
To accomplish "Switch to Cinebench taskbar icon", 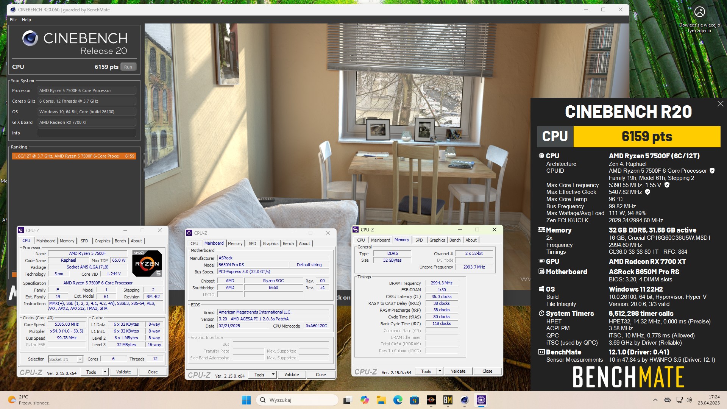I will [465, 400].
